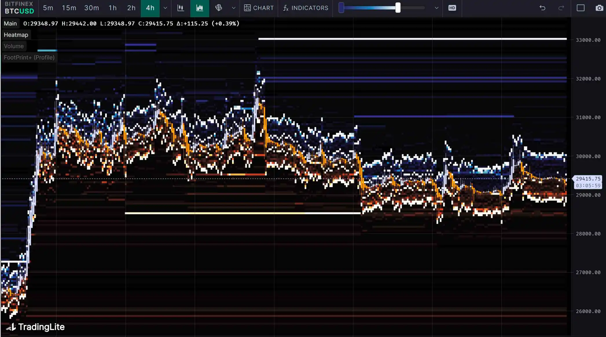Take a chart screenshot with camera icon
This screenshot has height=337, width=606.
click(x=600, y=8)
